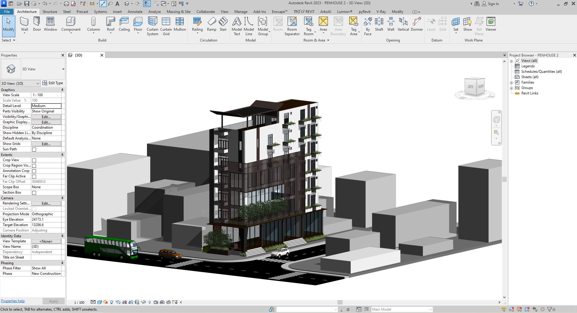Viewport: 577px width, 313px height.
Task: Enable the Sun Path checkbox
Action: [x=34, y=149]
